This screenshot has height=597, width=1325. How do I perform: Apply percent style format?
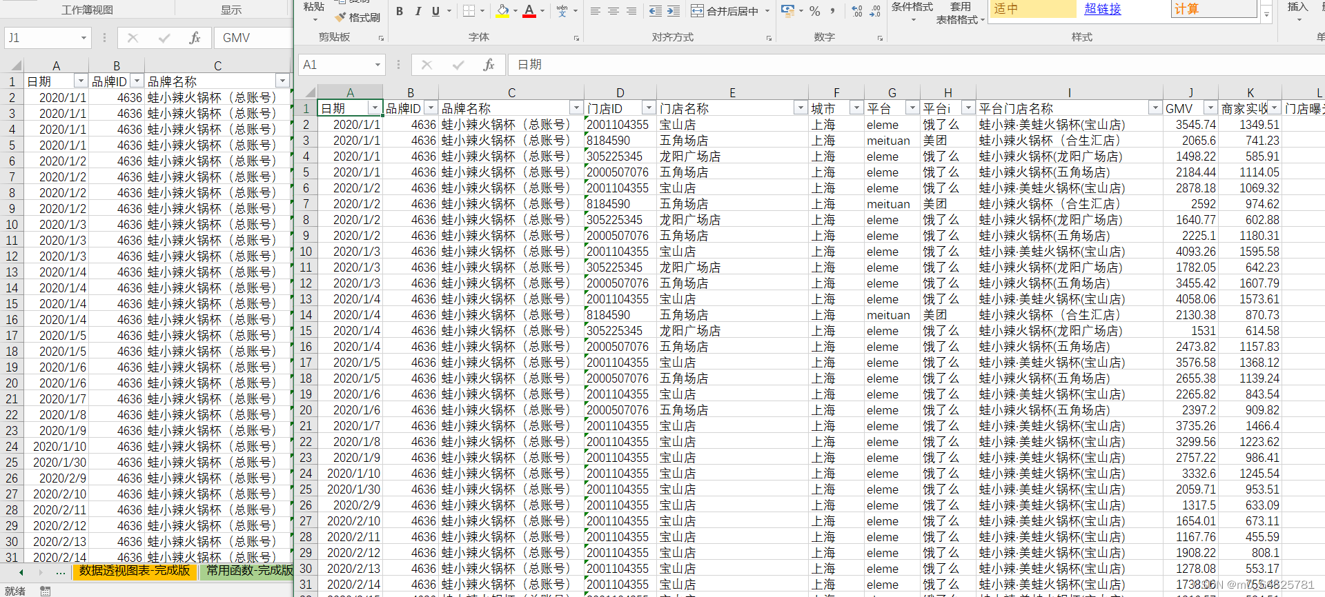point(815,11)
